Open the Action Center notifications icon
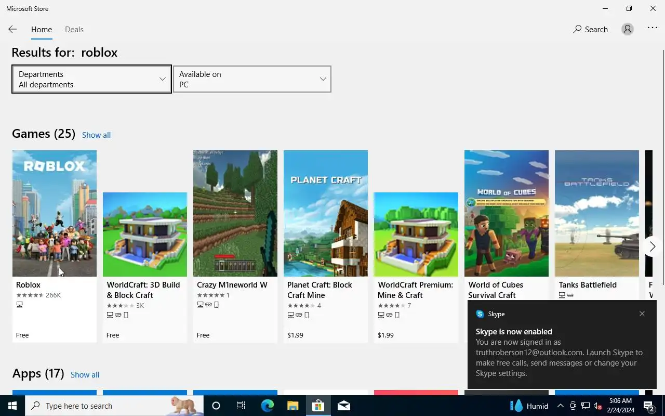This screenshot has height=416, width=665. [x=649, y=406]
